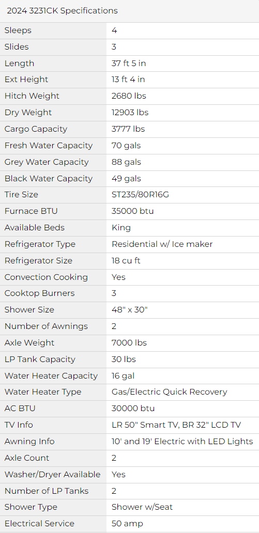Select the Convection Cooking label
The image size is (259, 533).
click(x=46, y=277)
